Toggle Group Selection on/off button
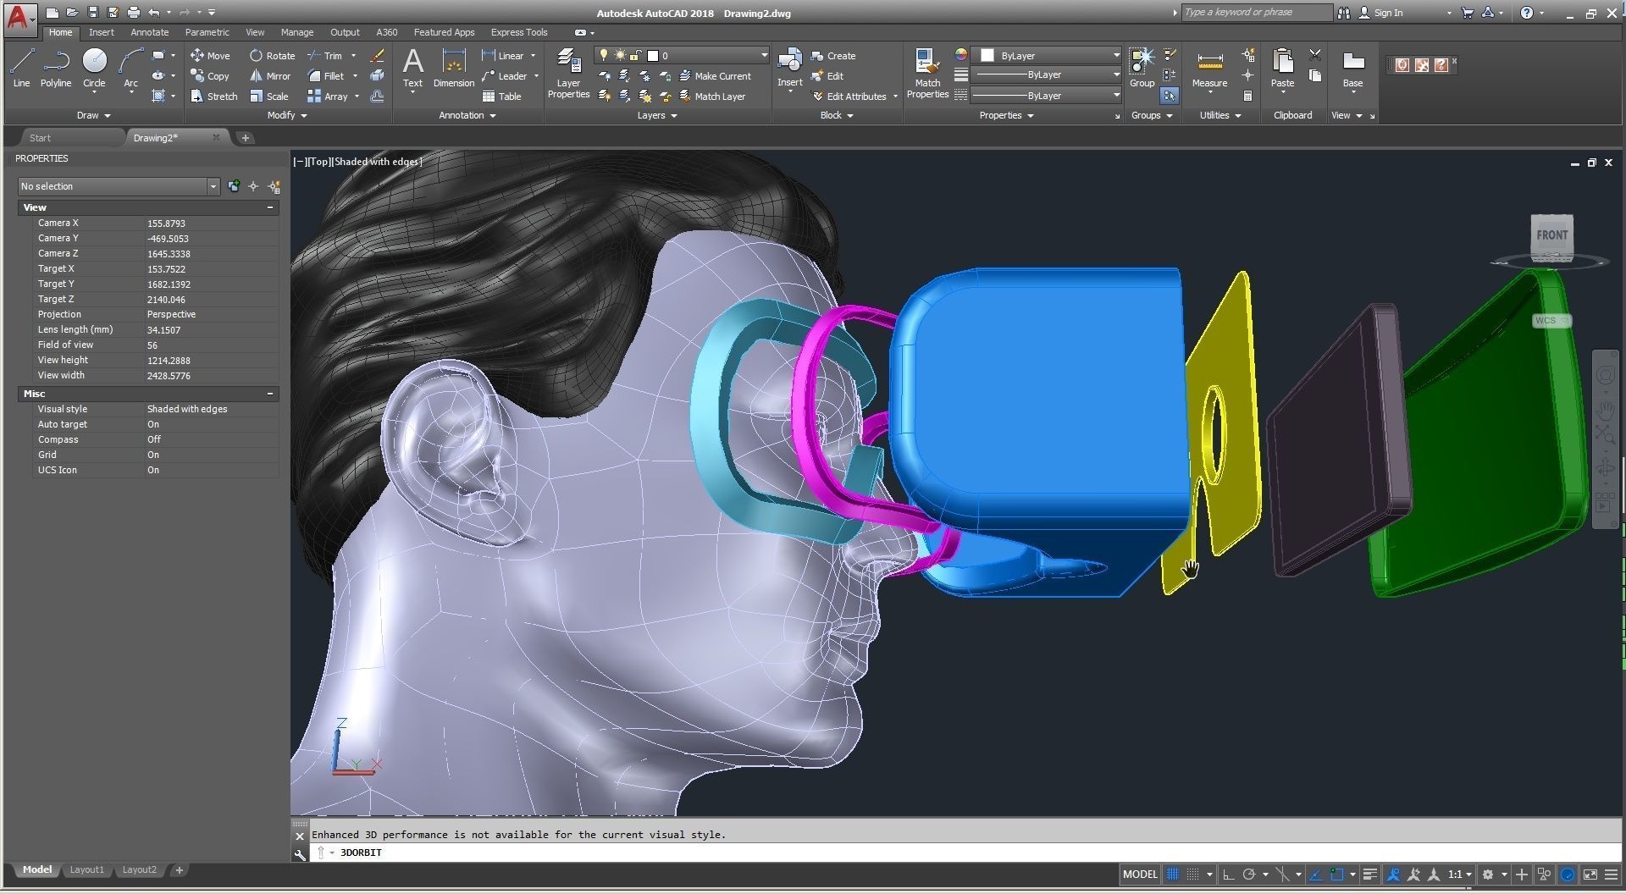Screen dimensions: 1626x894 coord(1170,96)
